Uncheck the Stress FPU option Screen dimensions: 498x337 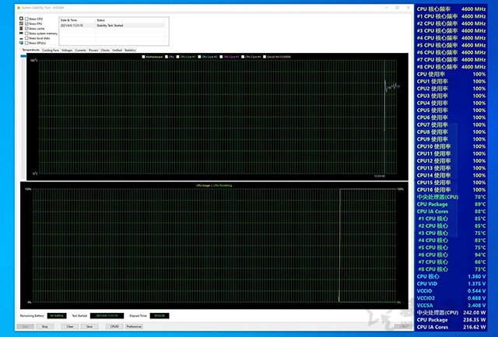[x=26, y=24]
